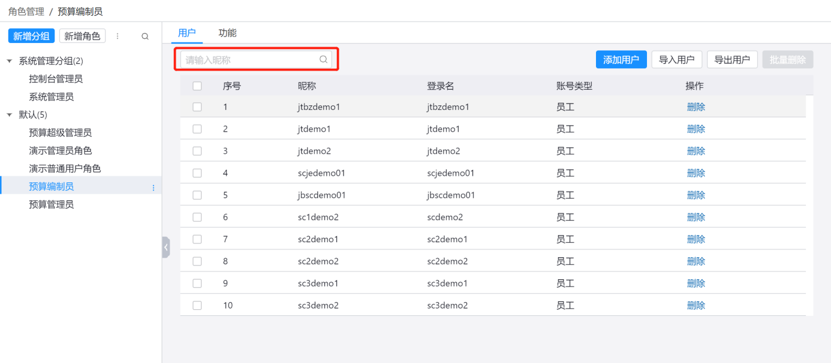Image resolution: width=831 pixels, height=363 pixels.
Task: Click the three-dot menu on 预算编制员
Action: click(153, 188)
